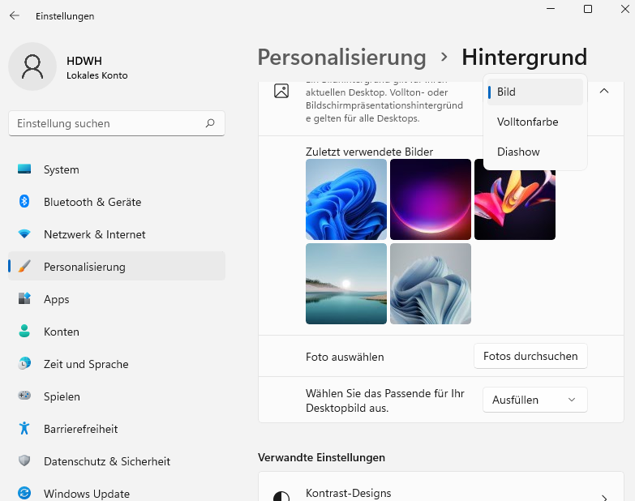
Task: Click the Zuletzt verwendete Bilder label
Action: point(369,152)
